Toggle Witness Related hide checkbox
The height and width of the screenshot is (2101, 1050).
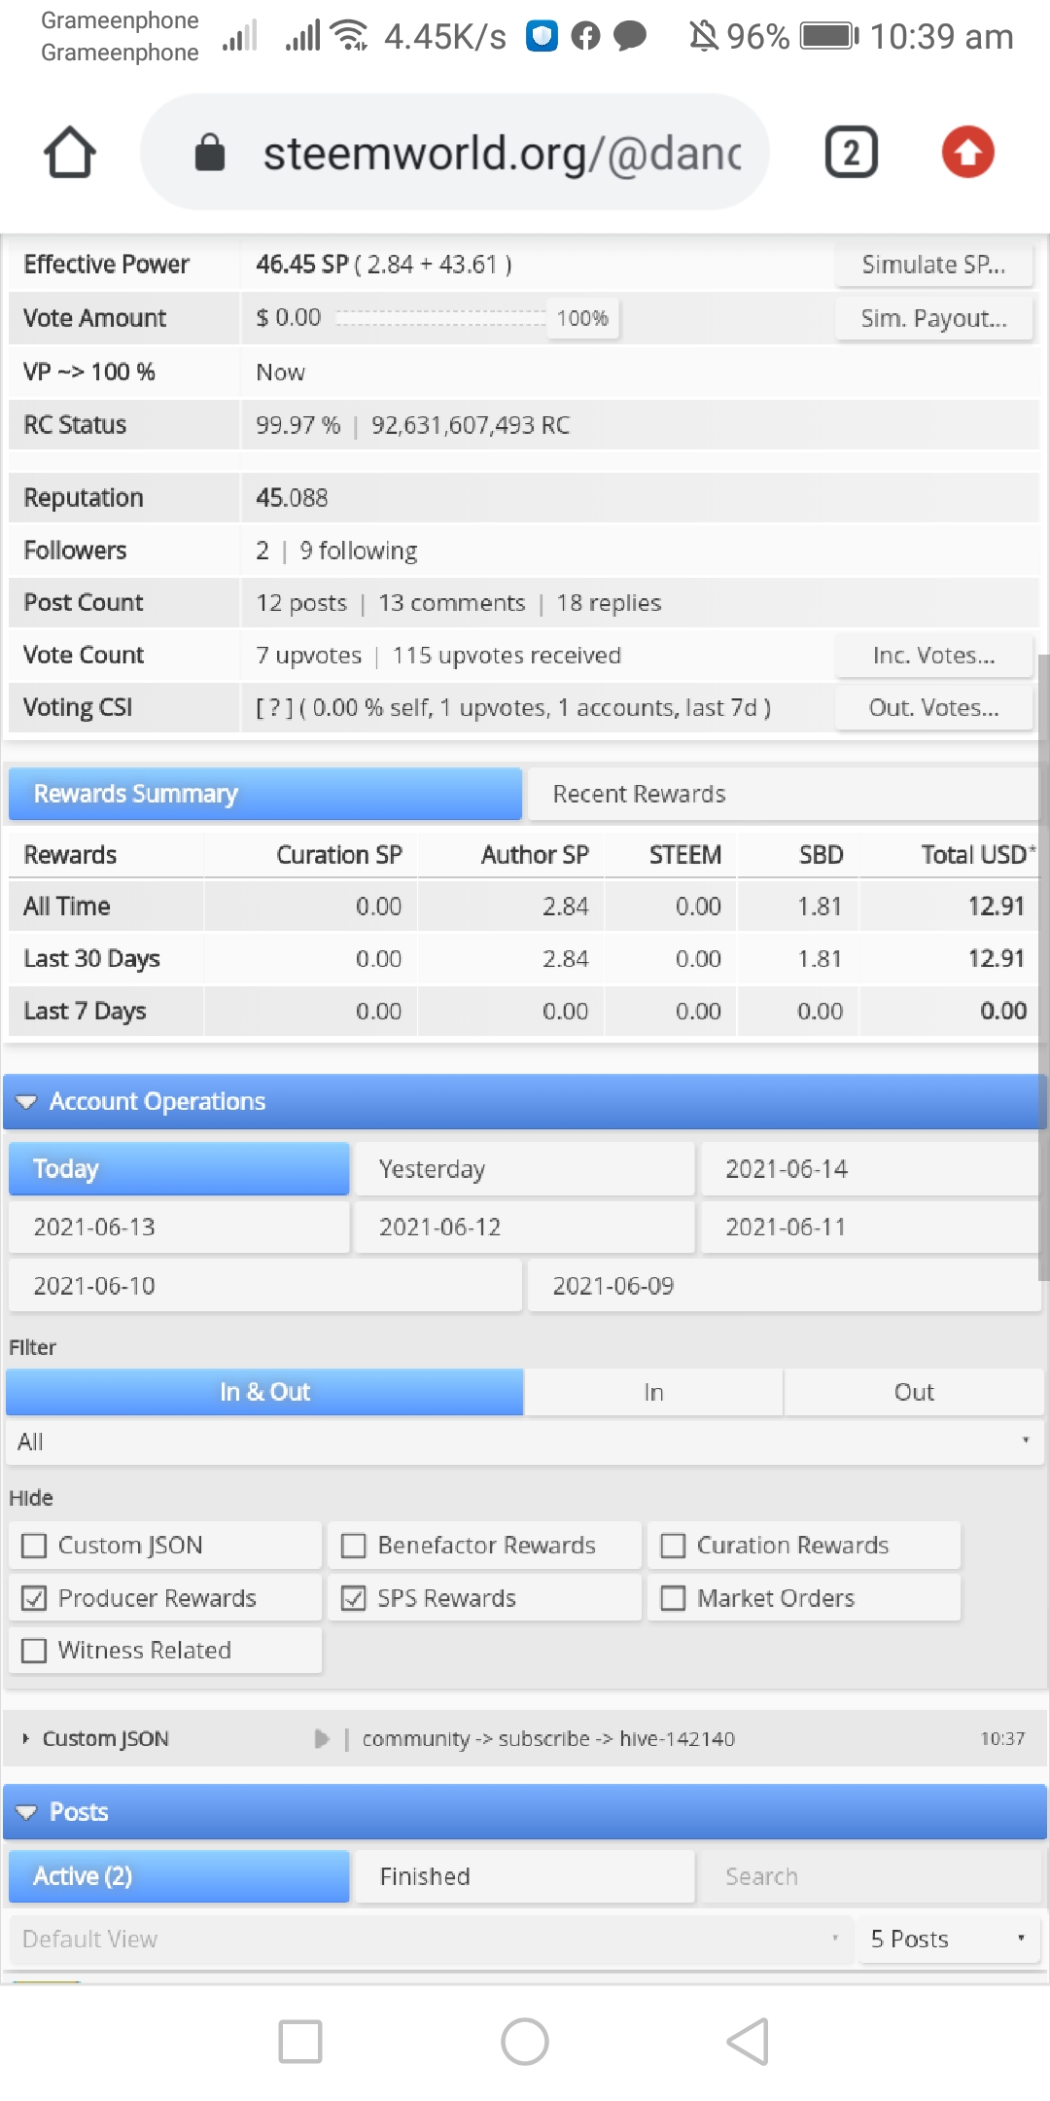pyautogui.click(x=34, y=1651)
